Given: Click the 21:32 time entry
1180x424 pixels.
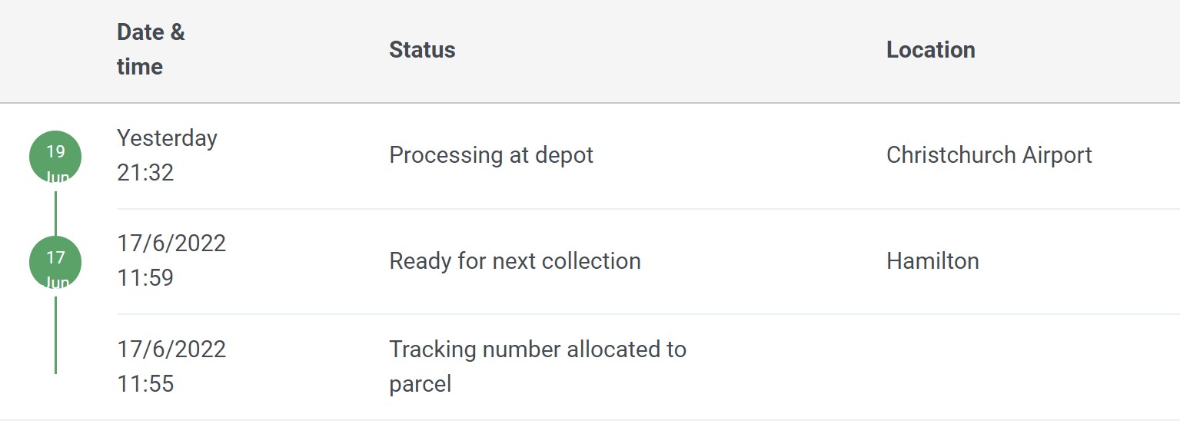Looking at the screenshot, I should coord(145,172).
